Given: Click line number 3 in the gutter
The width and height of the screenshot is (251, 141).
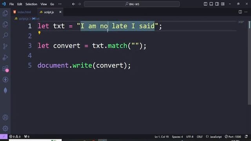Looking at the screenshot, I should 30,46.
